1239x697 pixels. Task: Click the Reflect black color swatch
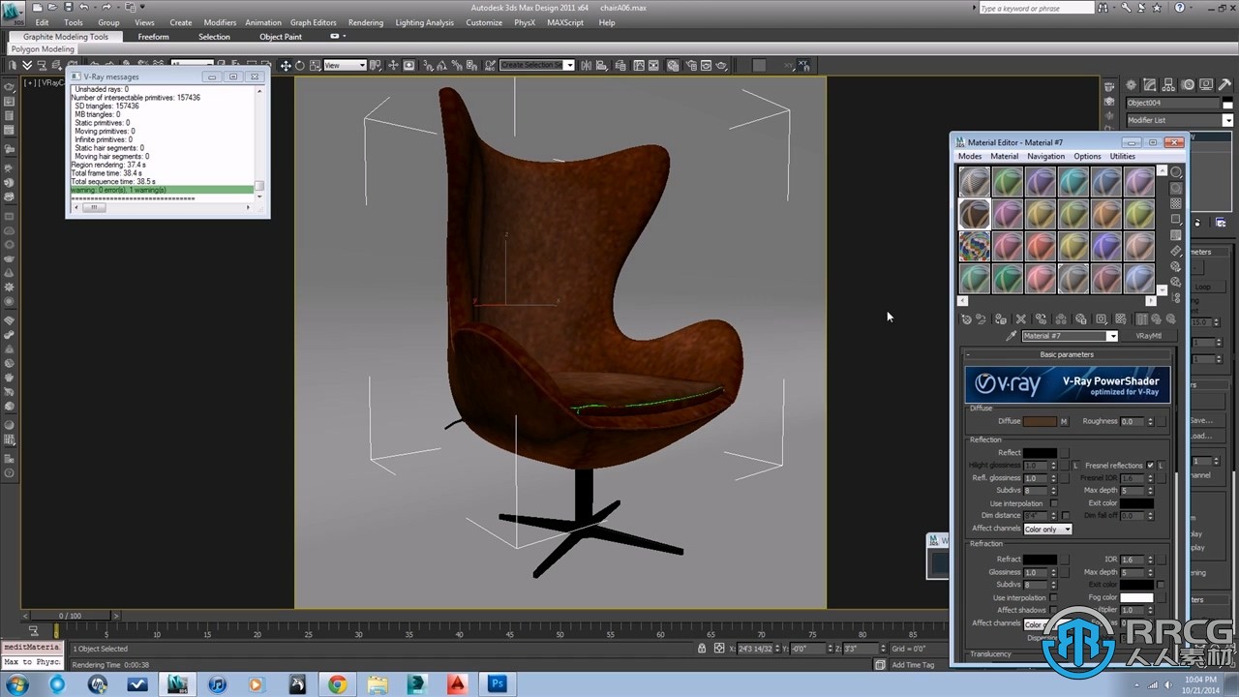(1040, 452)
